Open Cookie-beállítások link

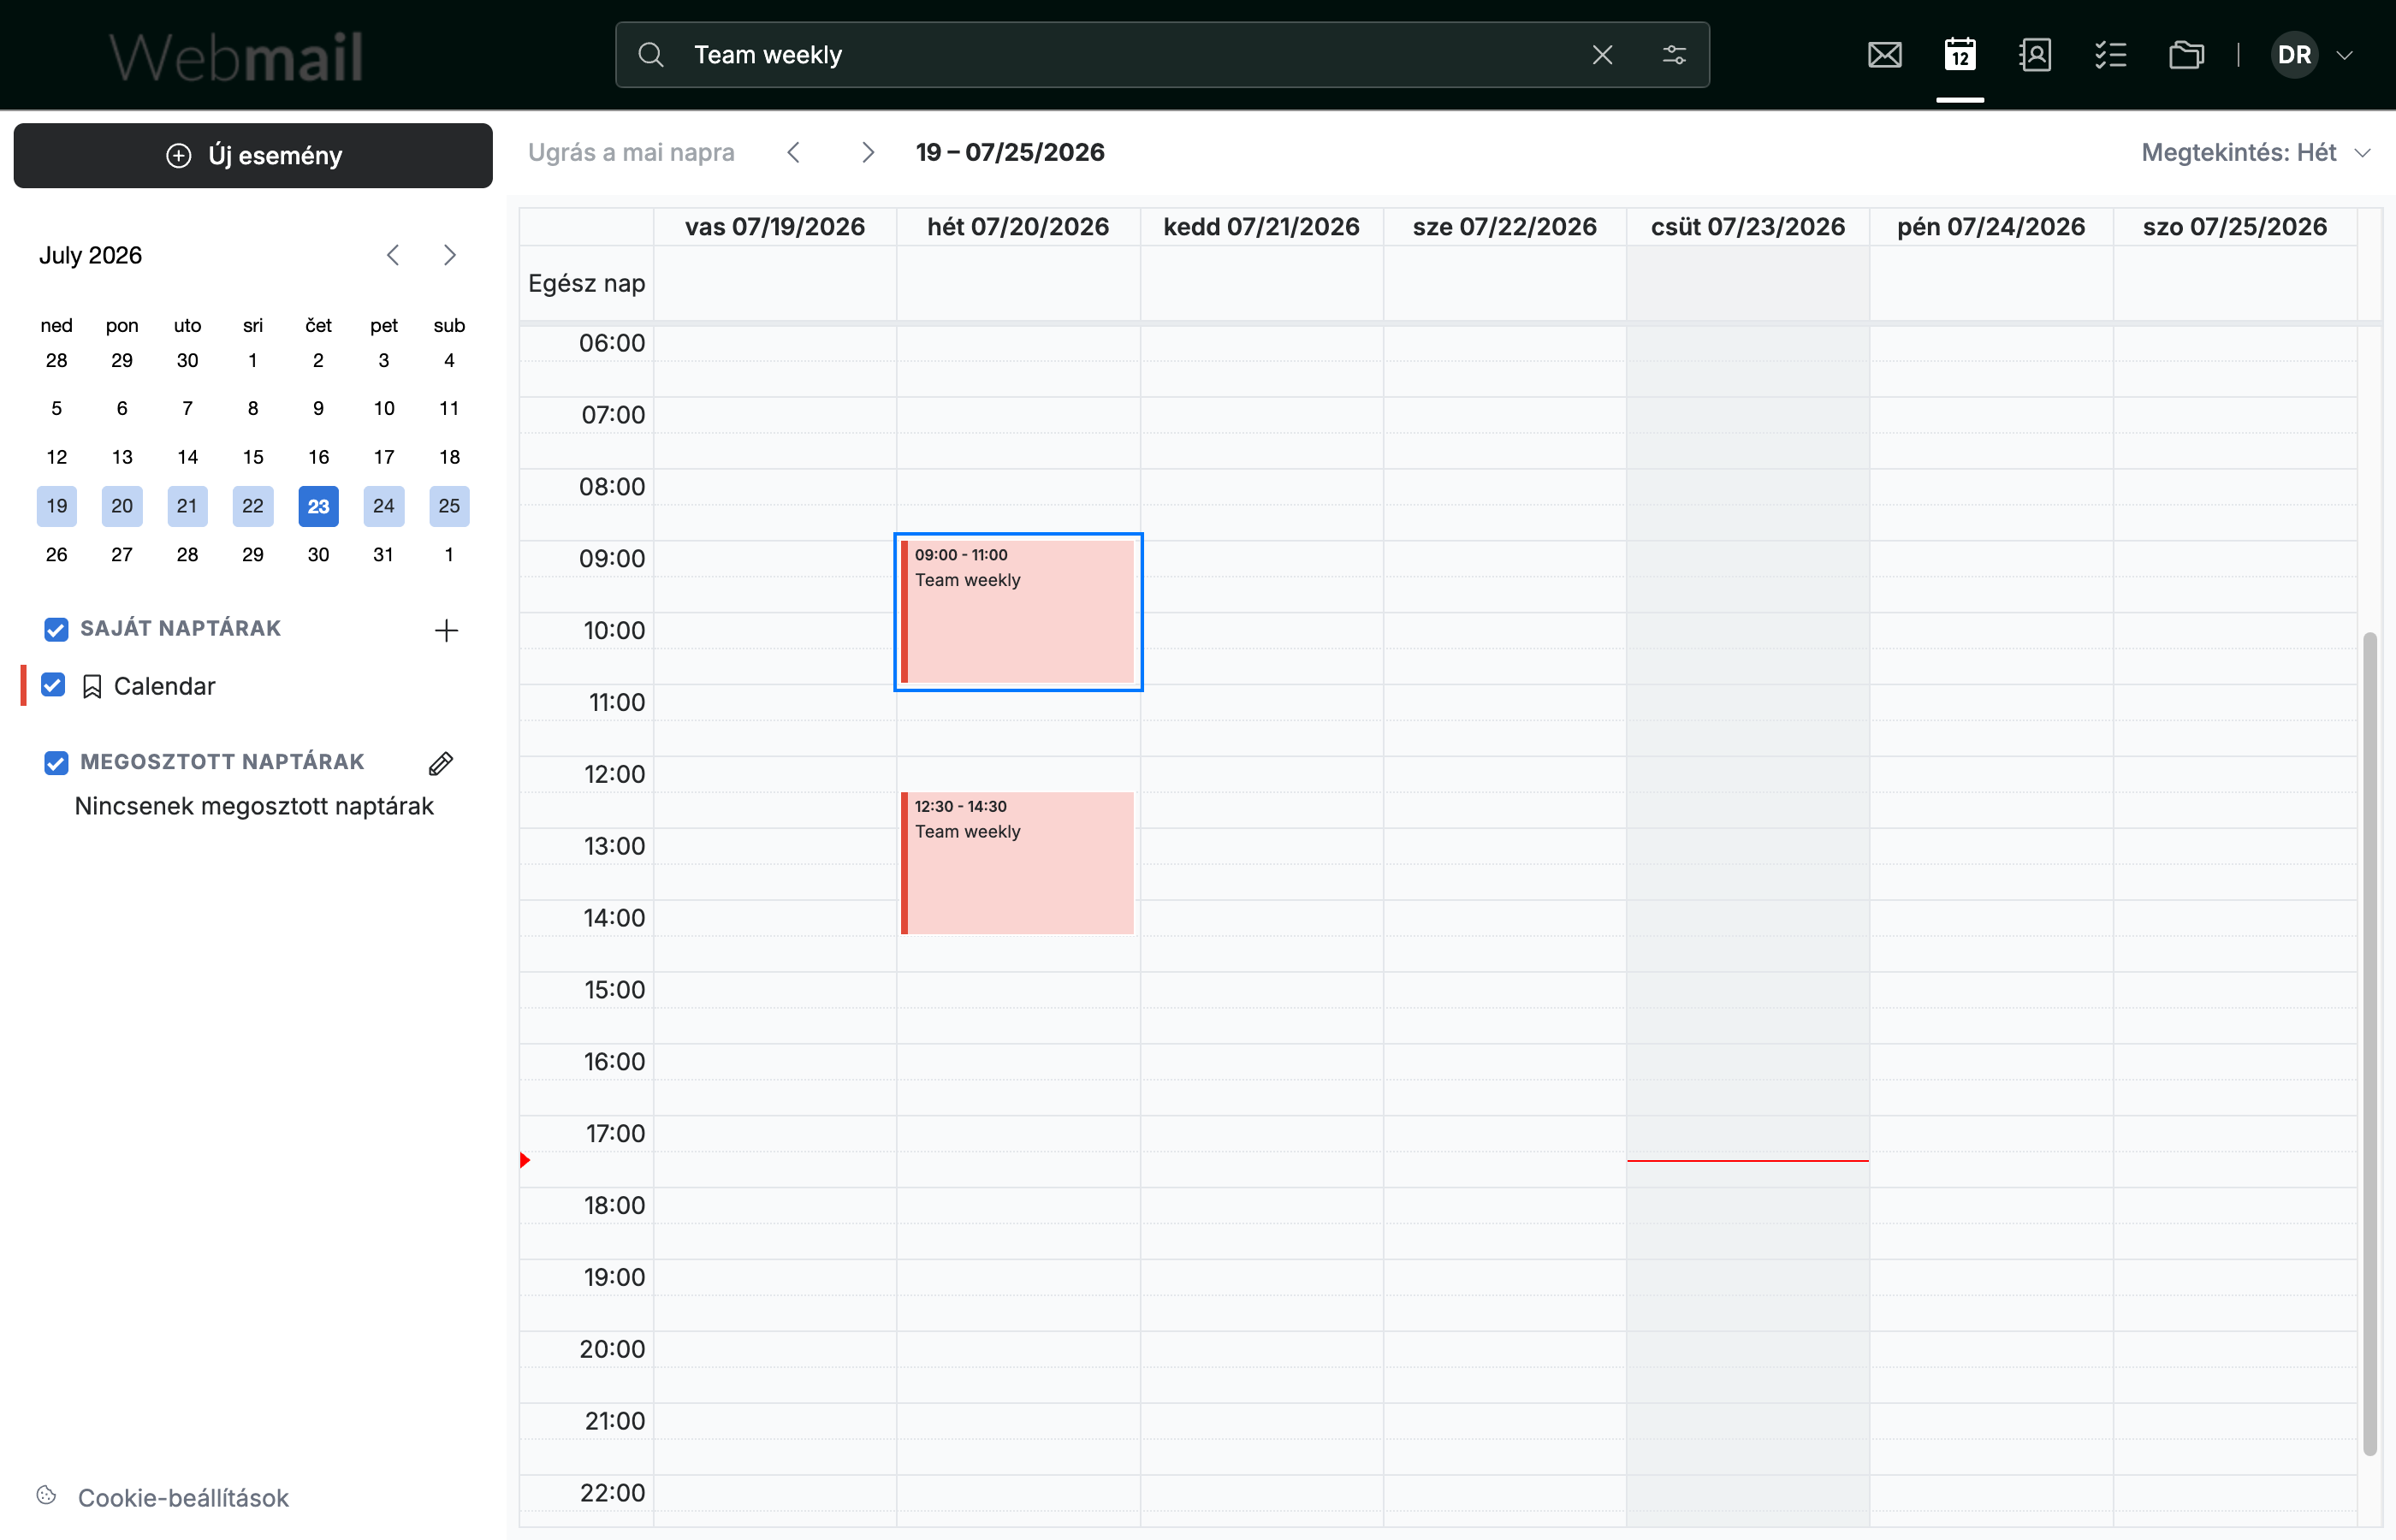pyautogui.click(x=183, y=1497)
